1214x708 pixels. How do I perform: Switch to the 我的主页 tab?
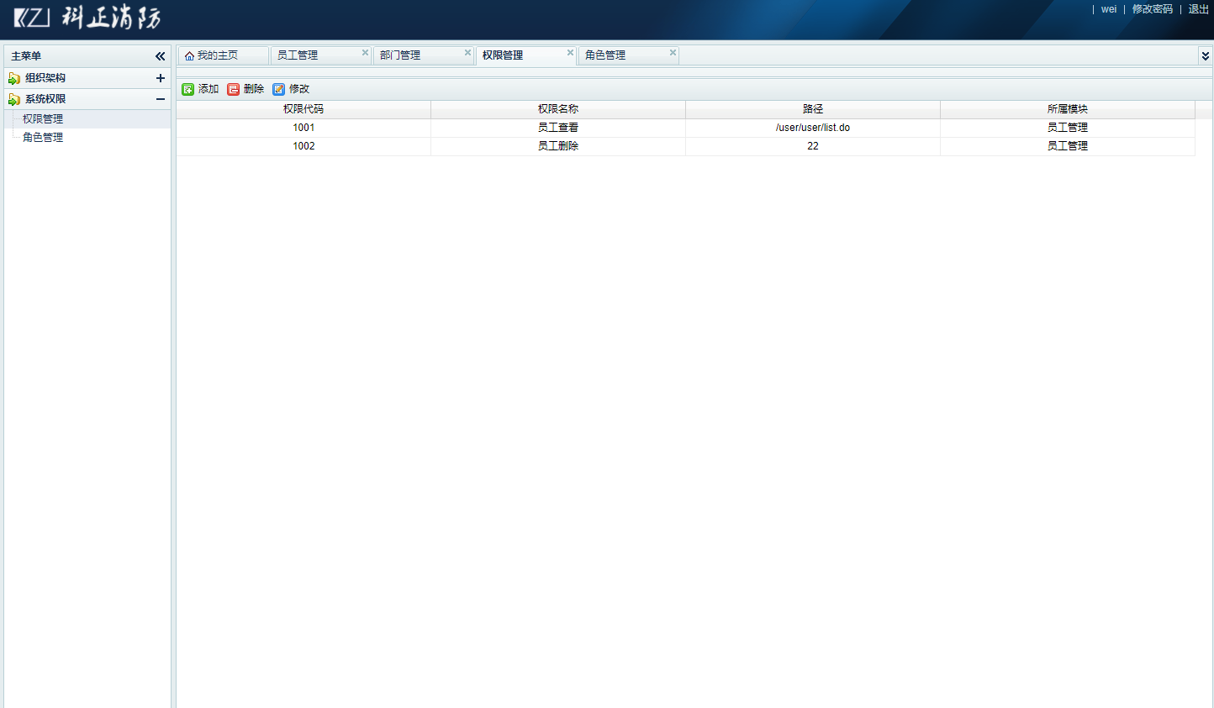pos(224,55)
